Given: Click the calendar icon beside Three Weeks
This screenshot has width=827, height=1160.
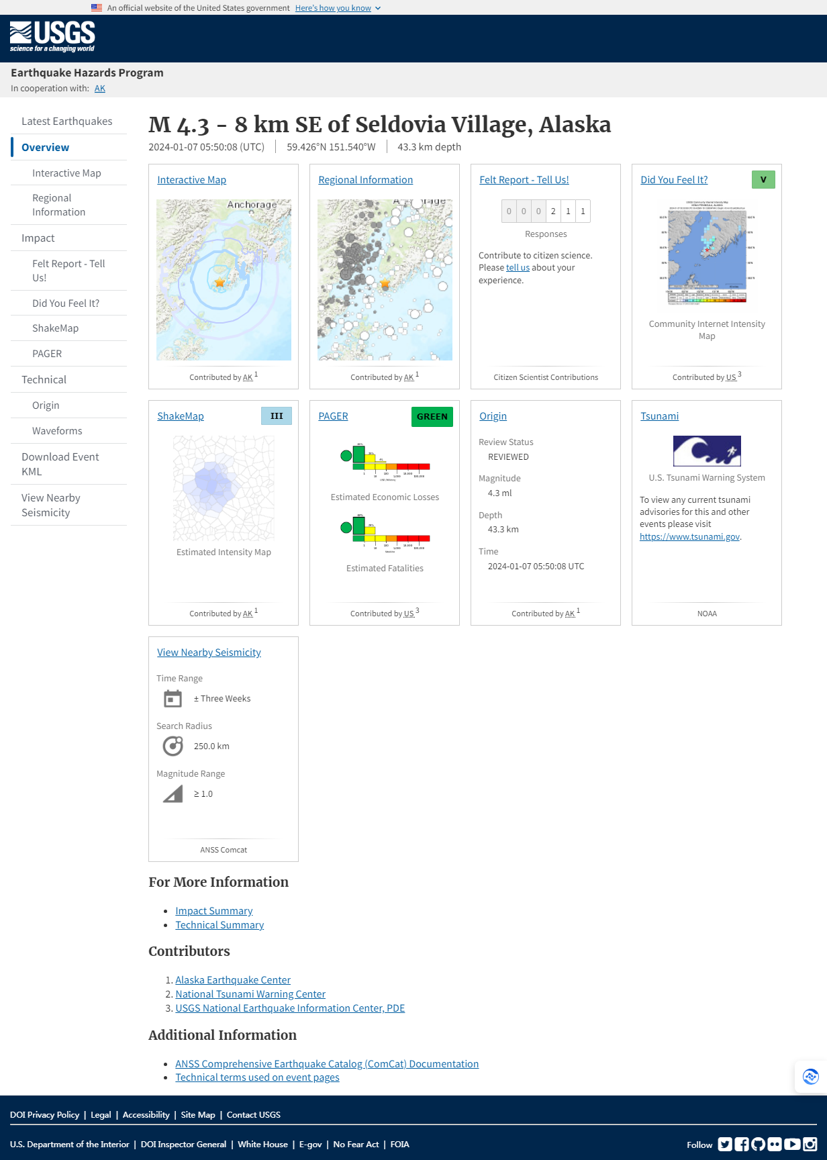Looking at the screenshot, I should (173, 699).
